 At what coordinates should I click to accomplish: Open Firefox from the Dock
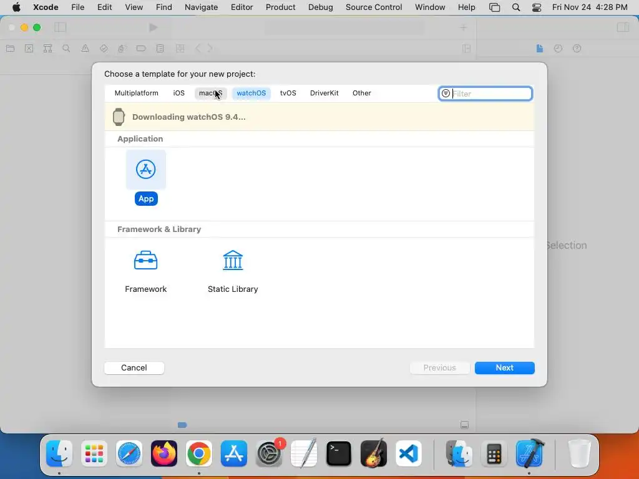[164, 453]
